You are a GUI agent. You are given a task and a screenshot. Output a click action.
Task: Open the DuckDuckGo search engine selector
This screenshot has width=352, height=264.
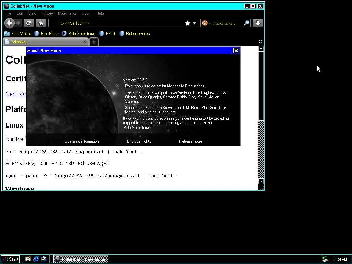[206, 23]
